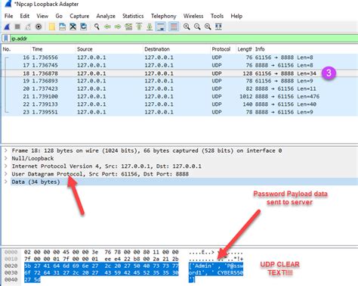Start capture with the shark fin icon

[7, 26]
